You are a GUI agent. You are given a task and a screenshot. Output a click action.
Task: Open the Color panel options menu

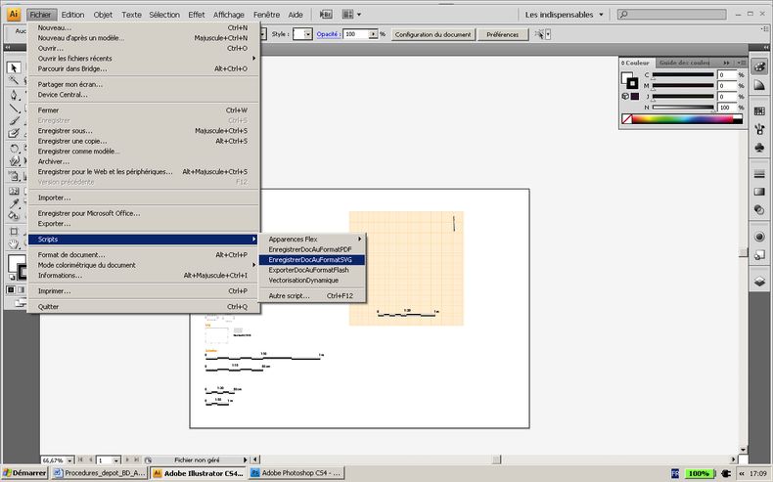[x=741, y=63]
